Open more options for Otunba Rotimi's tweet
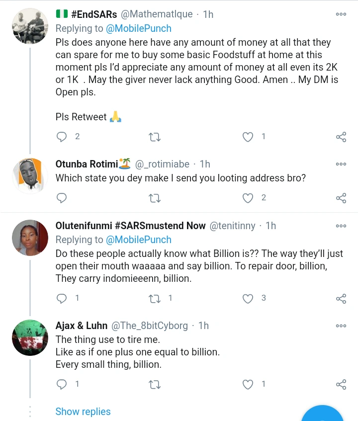The image size is (358, 421). pos(341,164)
